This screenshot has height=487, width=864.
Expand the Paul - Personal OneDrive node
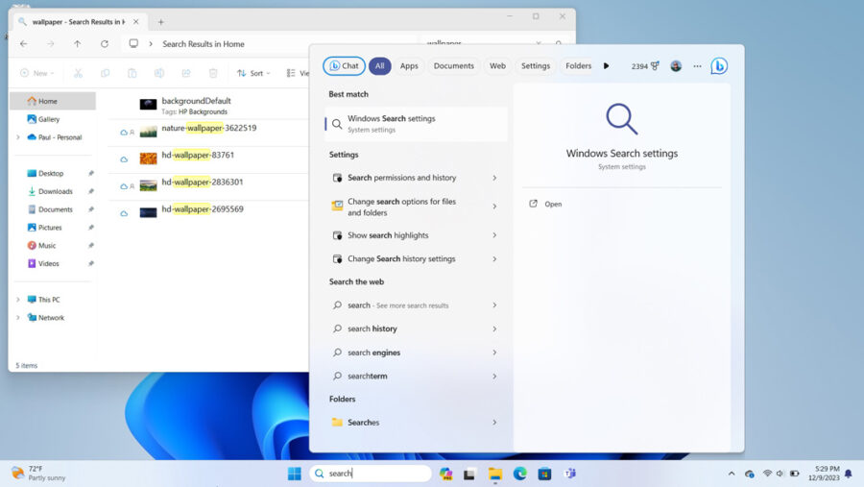click(18, 137)
